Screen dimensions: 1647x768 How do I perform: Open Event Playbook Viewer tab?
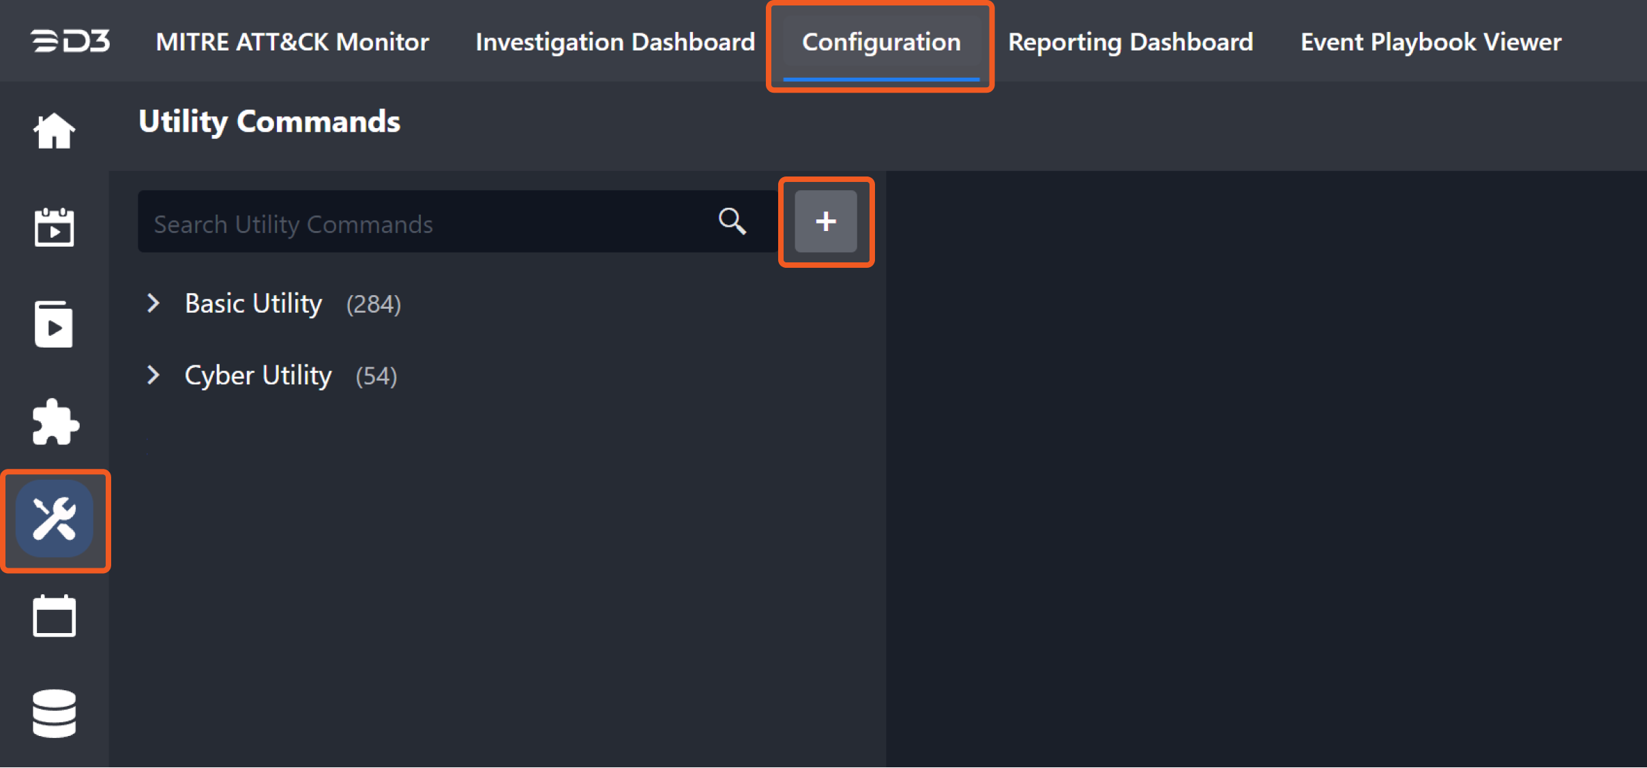pyautogui.click(x=1430, y=42)
